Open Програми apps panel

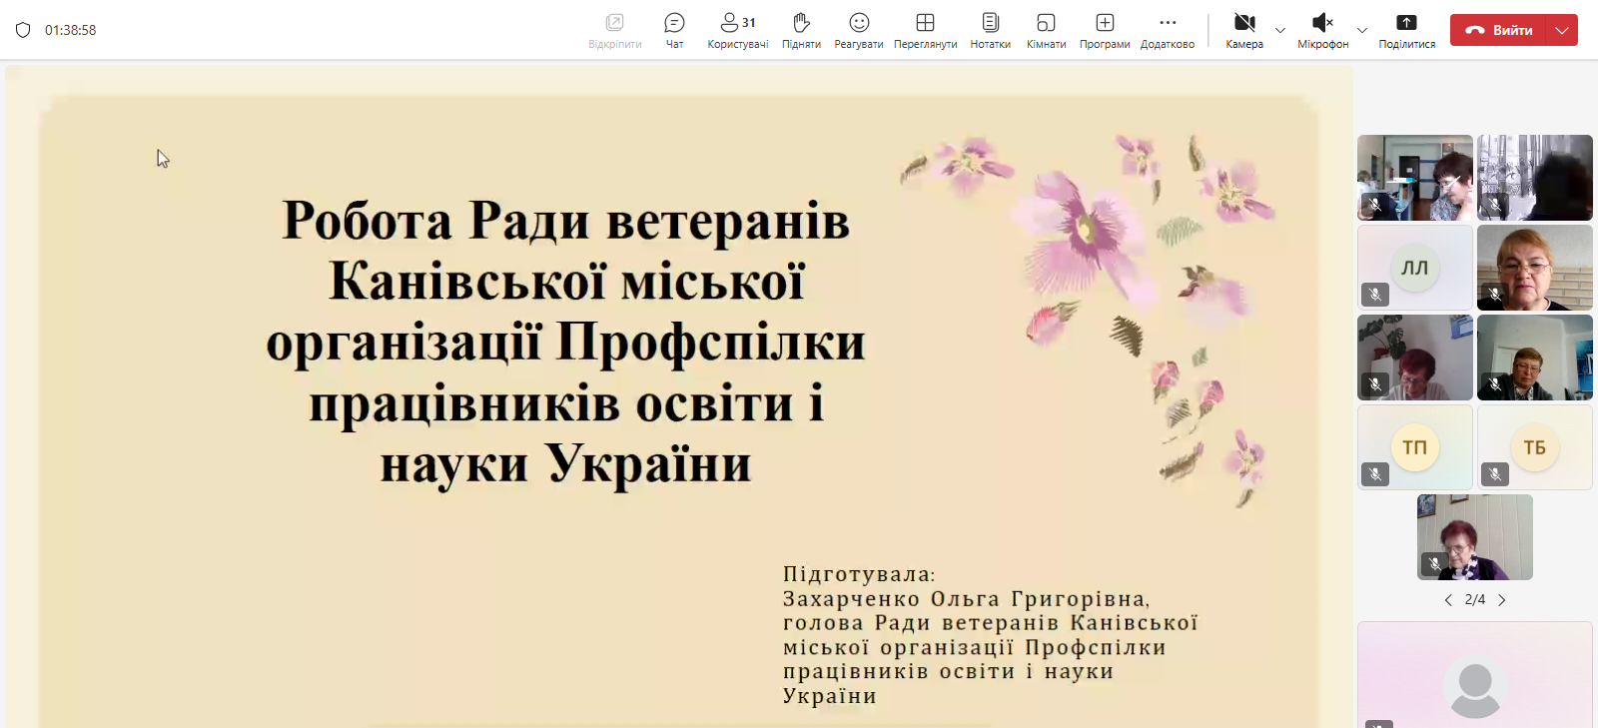(1105, 30)
